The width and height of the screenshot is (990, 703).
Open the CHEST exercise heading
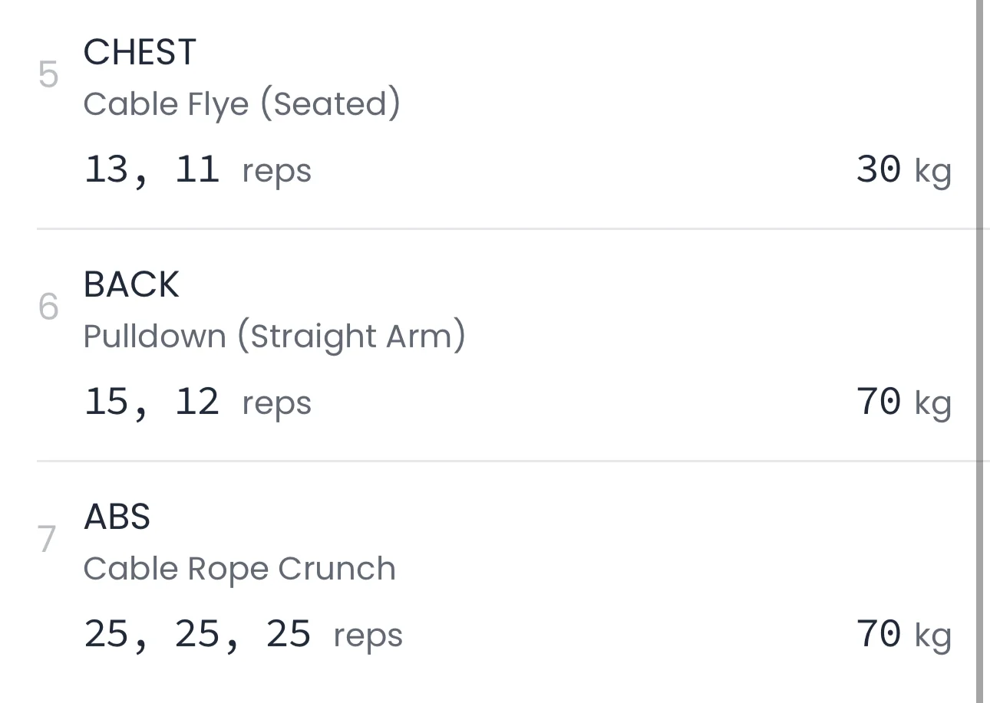tap(140, 53)
